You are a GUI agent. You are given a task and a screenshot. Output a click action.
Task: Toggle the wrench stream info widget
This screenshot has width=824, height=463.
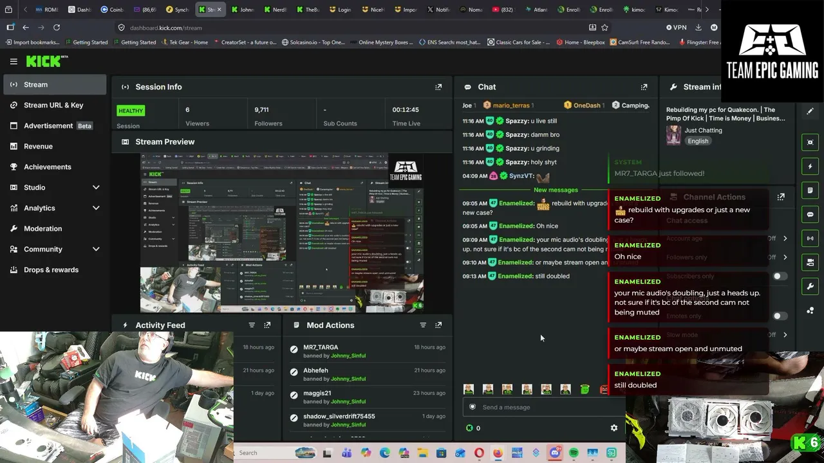(810, 286)
